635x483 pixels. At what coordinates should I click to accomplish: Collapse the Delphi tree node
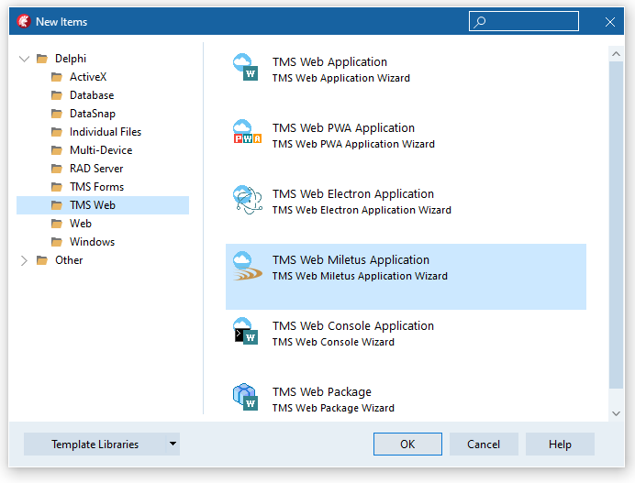click(24, 59)
